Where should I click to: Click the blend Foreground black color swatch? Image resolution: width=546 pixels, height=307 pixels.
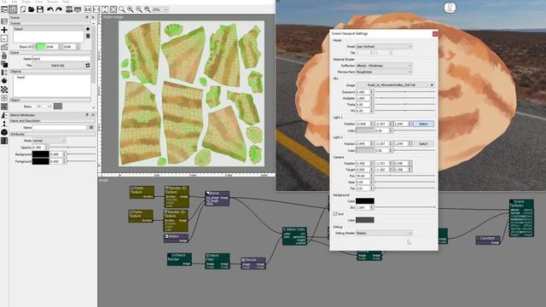(41, 161)
